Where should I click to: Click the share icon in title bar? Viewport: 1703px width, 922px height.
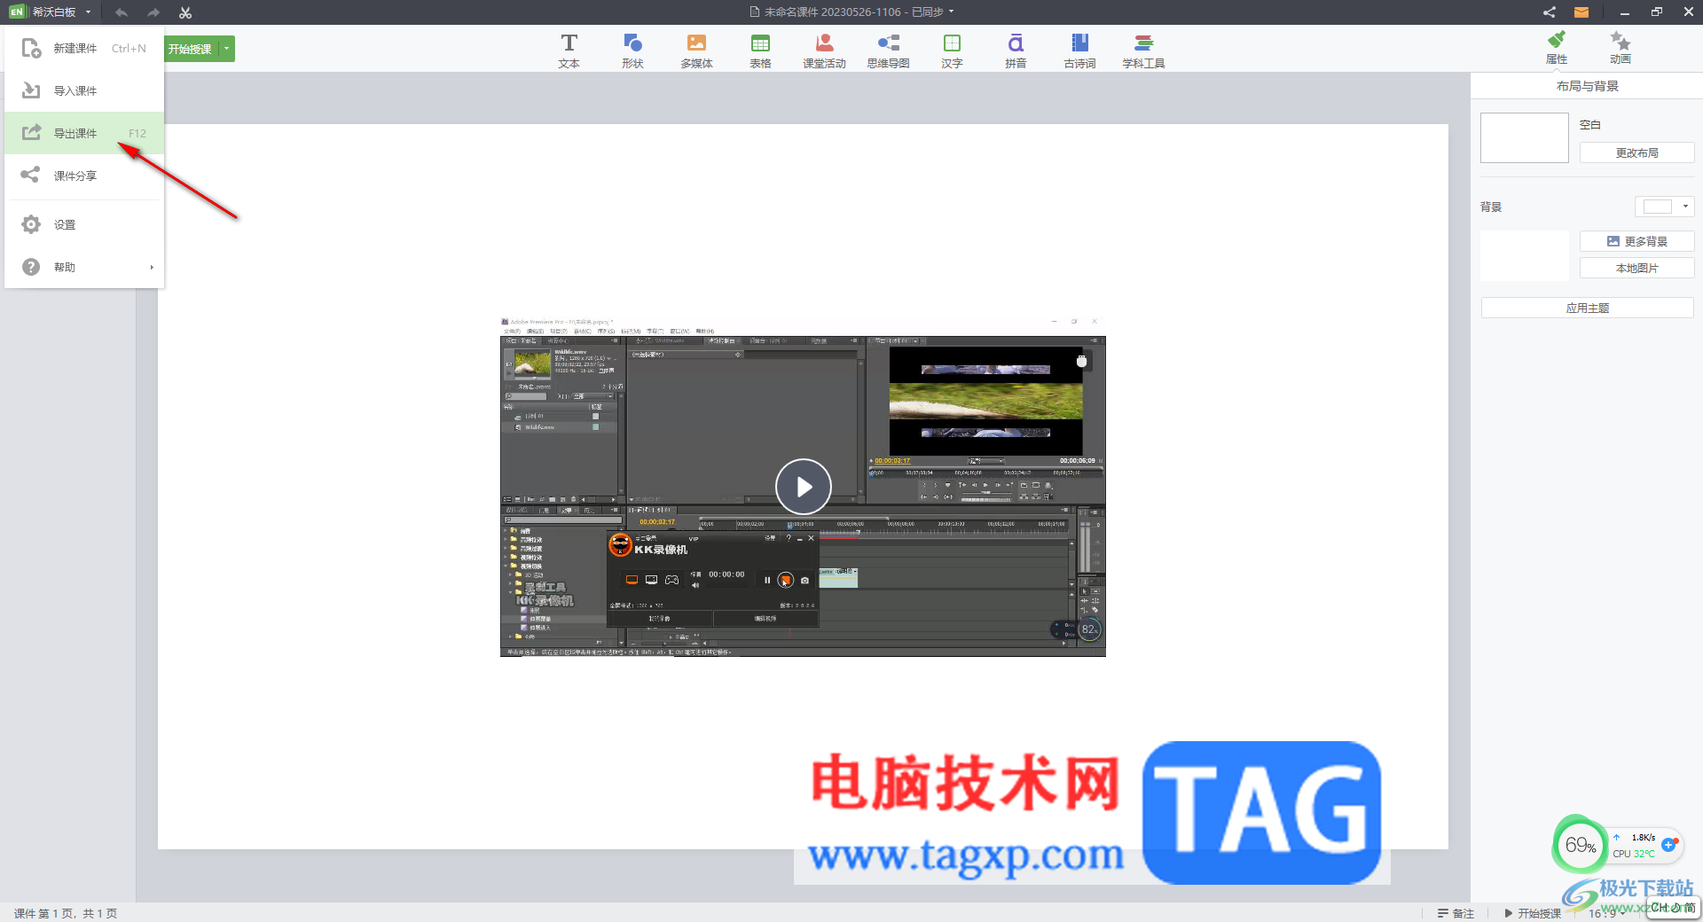coord(1549,12)
